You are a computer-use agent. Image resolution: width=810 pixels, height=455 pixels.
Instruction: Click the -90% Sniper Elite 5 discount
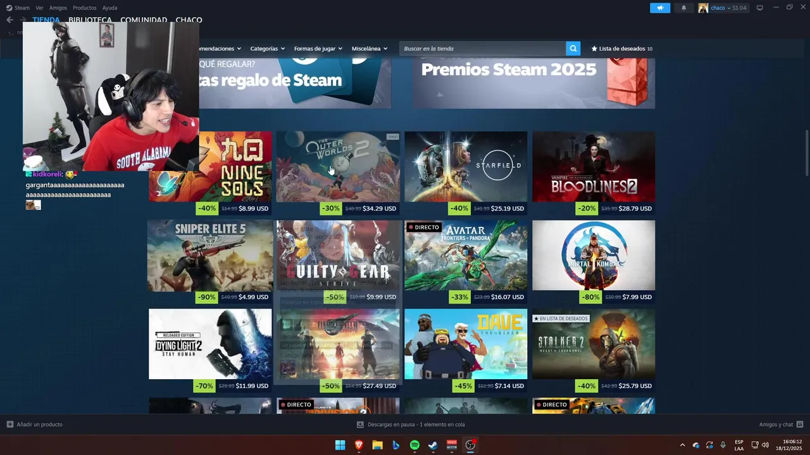click(x=206, y=297)
